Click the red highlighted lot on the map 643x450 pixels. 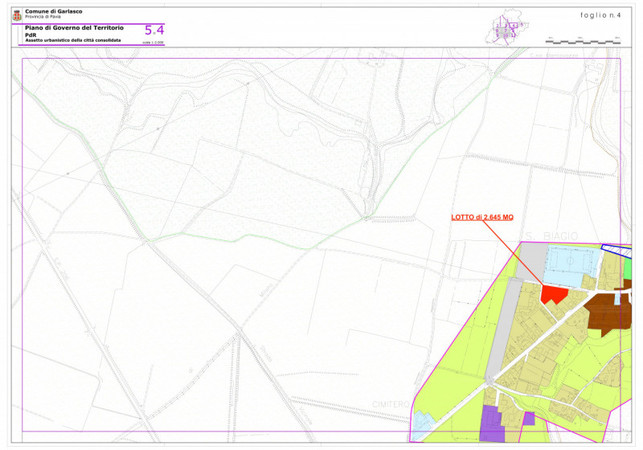click(553, 294)
